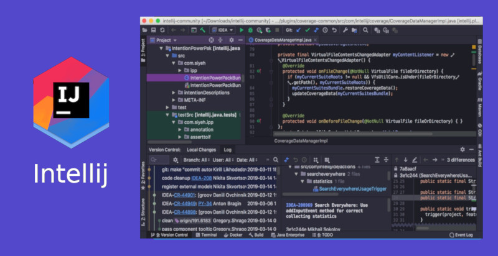The height and width of the screenshot is (256, 498).
Task: Click the Save All icon in toolbar
Action: [153, 29]
